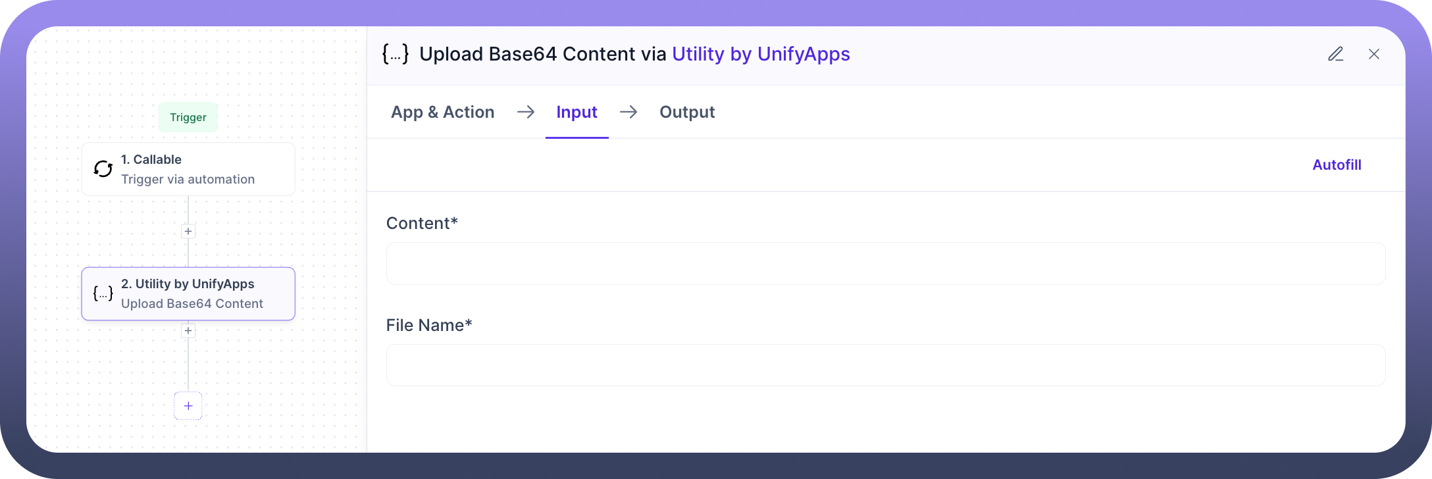Viewport: 1432px width, 479px height.
Task: Close the Upload Base64 Content panel
Action: pos(1374,54)
